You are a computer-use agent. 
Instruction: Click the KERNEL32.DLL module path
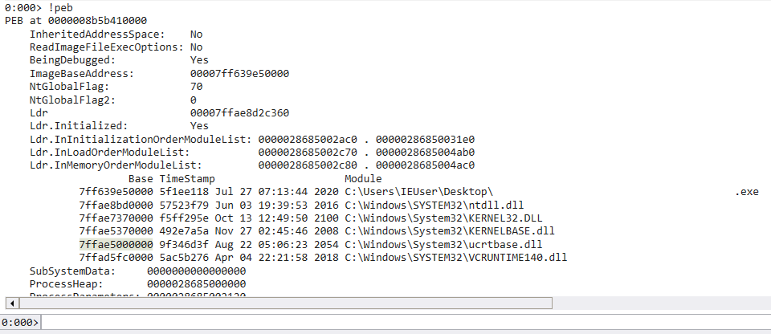coord(443,218)
